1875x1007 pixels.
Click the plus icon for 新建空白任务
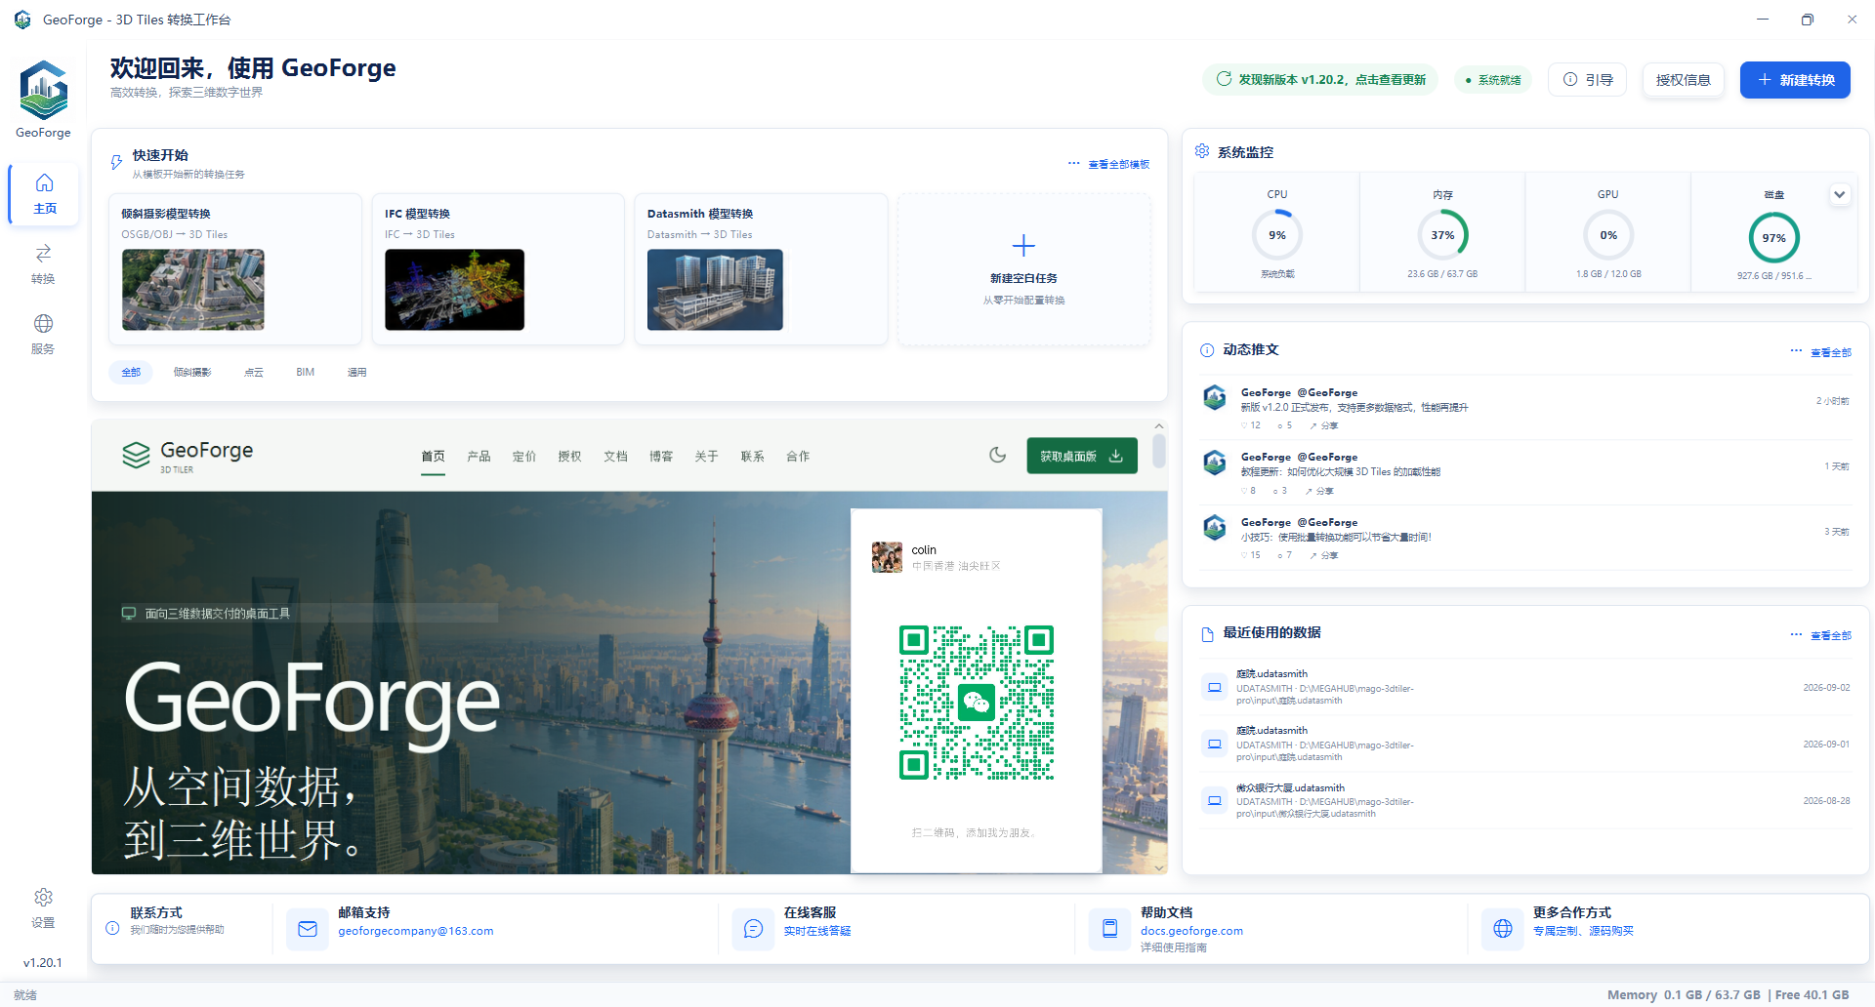(x=1023, y=245)
